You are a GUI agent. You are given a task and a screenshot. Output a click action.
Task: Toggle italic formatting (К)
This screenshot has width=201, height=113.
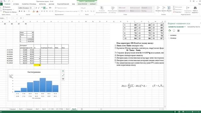coord(22,11)
